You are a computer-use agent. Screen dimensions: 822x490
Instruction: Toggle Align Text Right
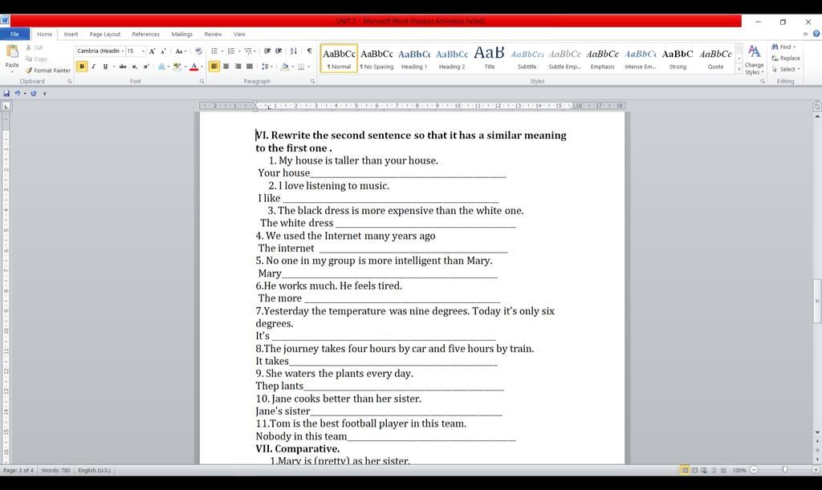pyautogui.click(x=238, y=67)
